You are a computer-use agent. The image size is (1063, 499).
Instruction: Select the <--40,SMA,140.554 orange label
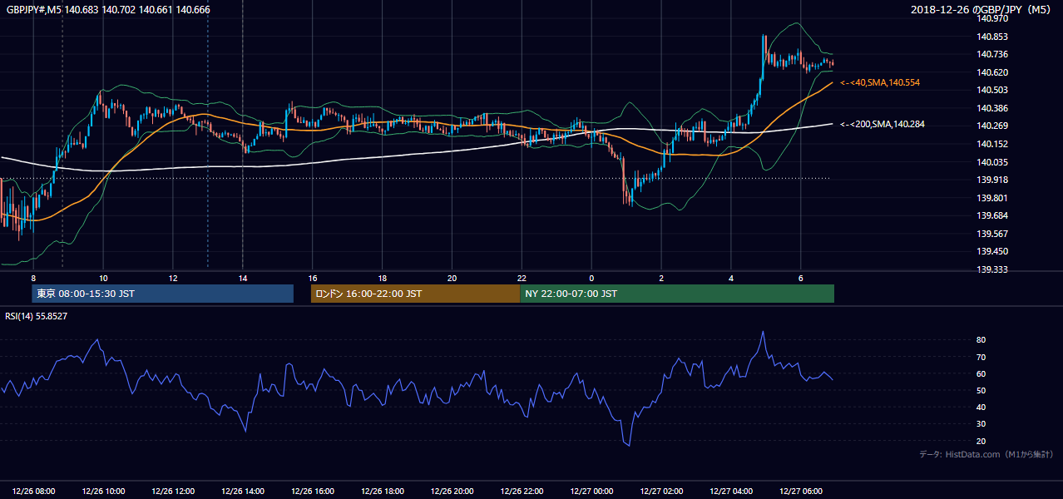[x=880, y=83]
